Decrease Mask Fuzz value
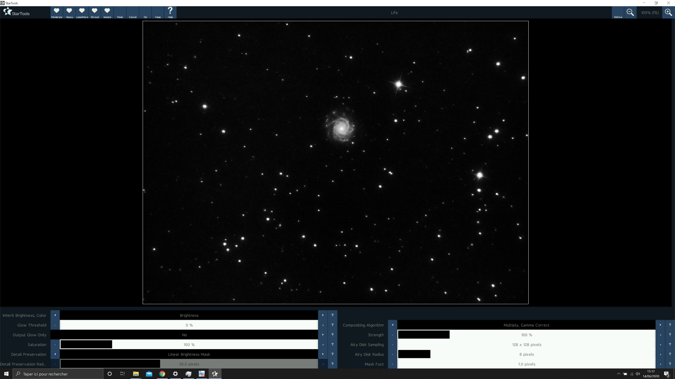675x379 pixels. click(393, 364)
